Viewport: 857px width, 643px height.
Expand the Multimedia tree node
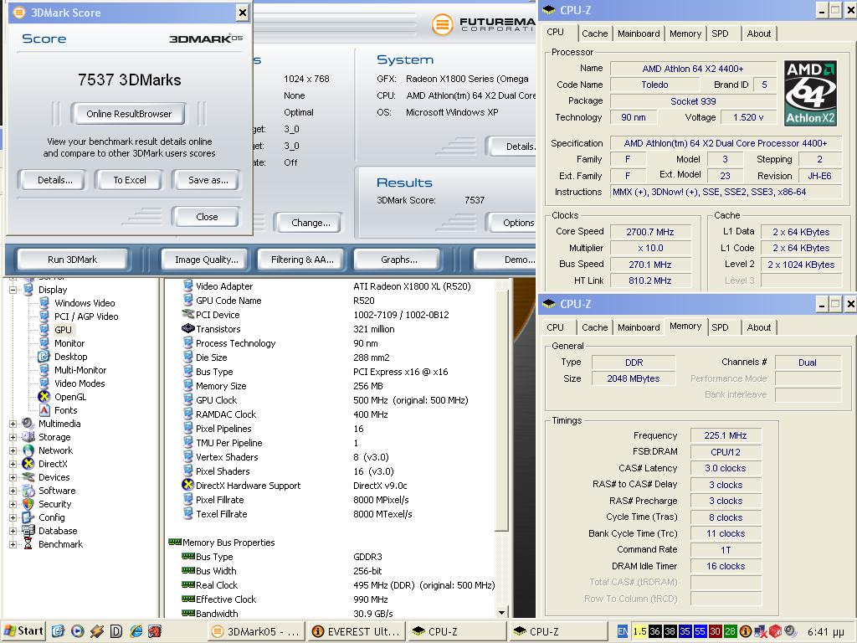pyautogui.click(x=13, y=424)
